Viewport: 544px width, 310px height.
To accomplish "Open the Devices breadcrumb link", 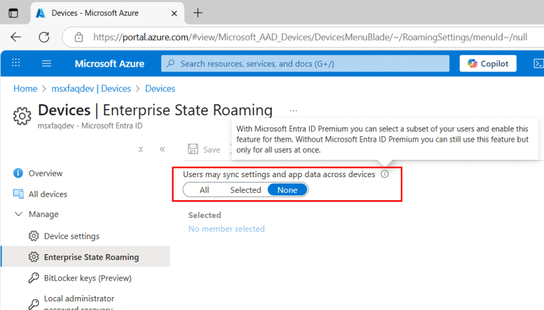I will [x=160, y=89].
